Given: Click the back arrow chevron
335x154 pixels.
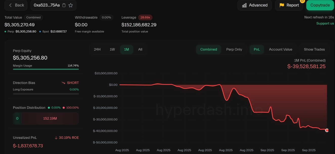Looking at the screenshot, I should (x=10, y=5).
